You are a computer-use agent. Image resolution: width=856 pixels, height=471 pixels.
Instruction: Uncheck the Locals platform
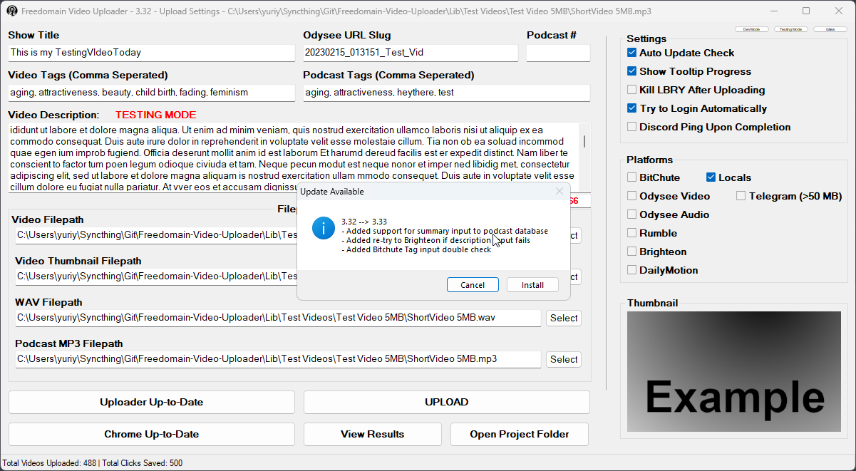coord(711,177)
